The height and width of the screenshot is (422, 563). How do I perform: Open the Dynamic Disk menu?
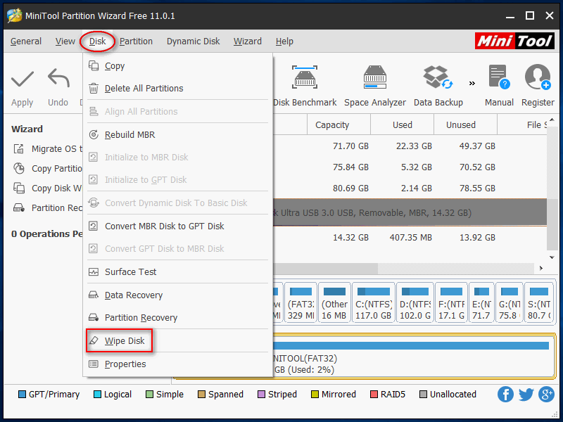193,41
